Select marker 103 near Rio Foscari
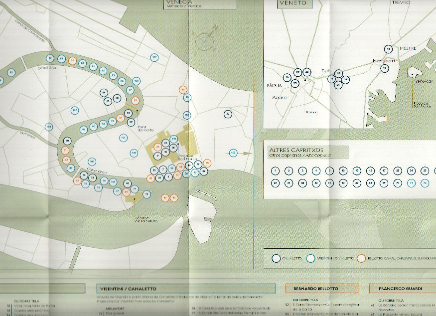The width and height of the screenshot is (436, 316). (49, 127)
